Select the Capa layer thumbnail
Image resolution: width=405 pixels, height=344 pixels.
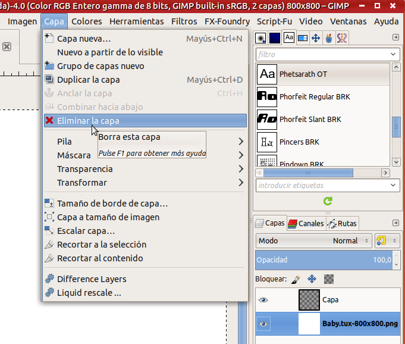coord(309,300)
